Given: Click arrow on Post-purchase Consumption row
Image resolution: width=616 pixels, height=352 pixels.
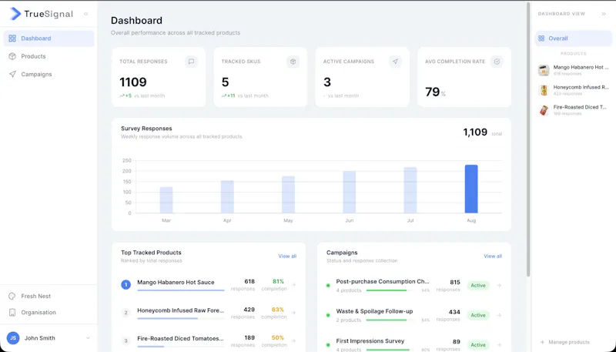Looking at the screenshot, I should click(x=499, y=286).
